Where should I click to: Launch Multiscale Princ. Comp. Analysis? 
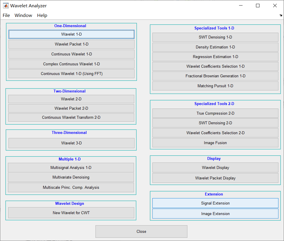pyautogui.click(x=71, y=187)
